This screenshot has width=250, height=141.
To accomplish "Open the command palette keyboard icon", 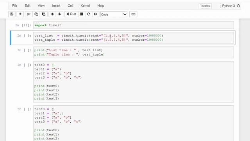I will coord(133,14).
